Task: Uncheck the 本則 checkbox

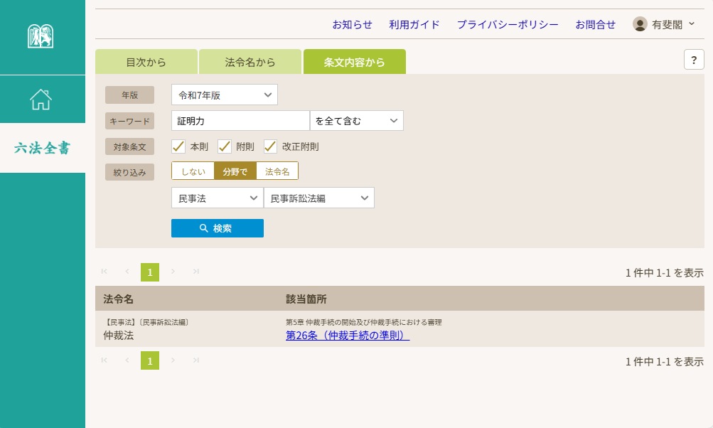Action: 178,146
